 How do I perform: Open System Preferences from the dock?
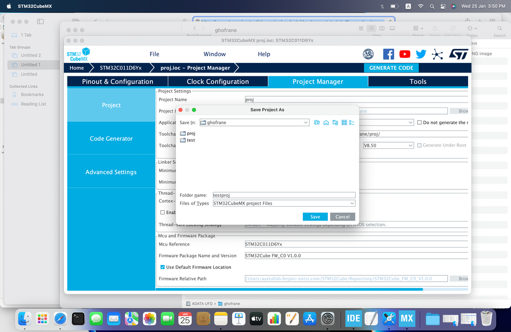(327, 319)
